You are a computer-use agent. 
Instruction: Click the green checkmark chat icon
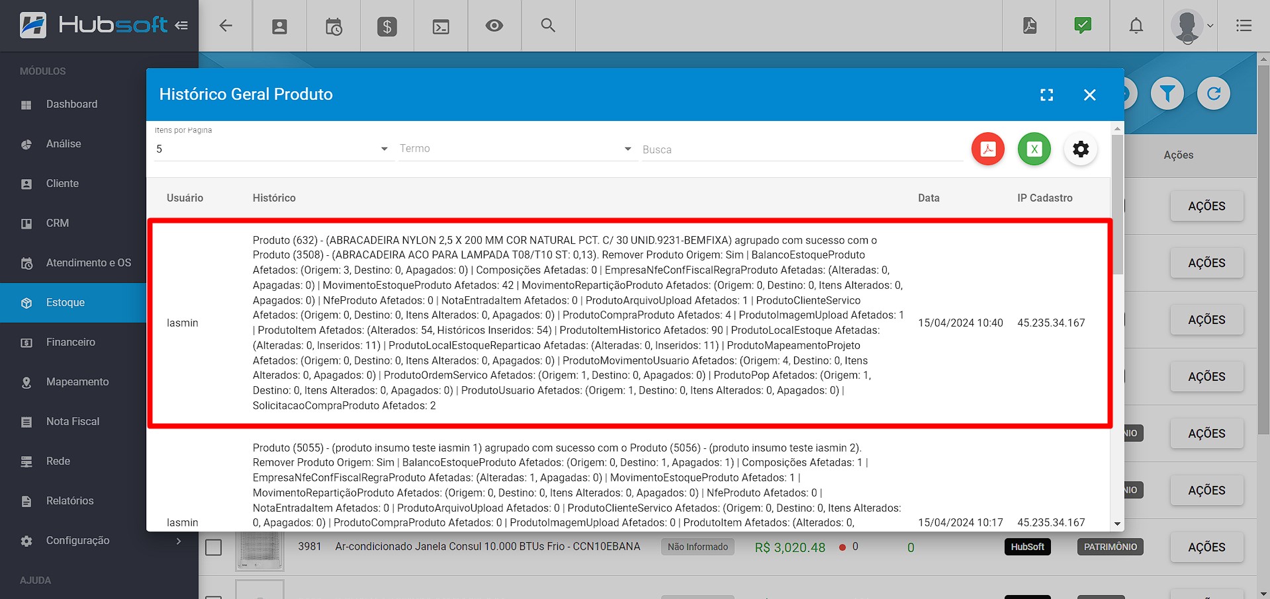[1083, 26]
